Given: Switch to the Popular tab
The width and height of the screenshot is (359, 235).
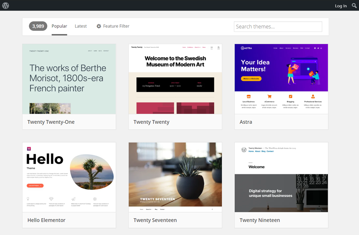Looking at the screenshot, I should pyautogui.click(x=59, y=26).
